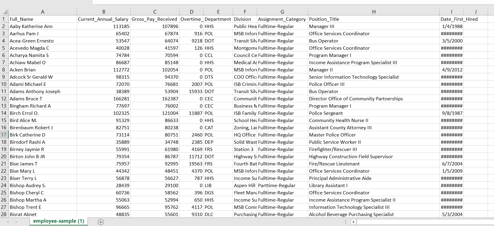Select division cell Station 3

pos(245,149)
